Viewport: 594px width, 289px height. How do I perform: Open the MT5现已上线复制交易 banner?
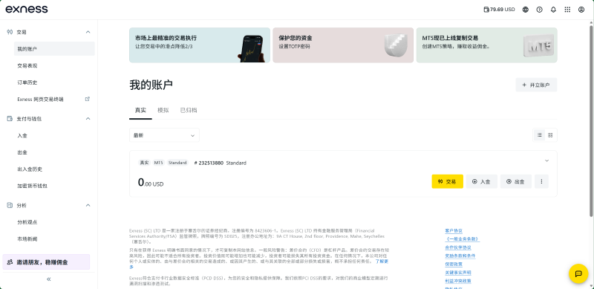(487, 45)
